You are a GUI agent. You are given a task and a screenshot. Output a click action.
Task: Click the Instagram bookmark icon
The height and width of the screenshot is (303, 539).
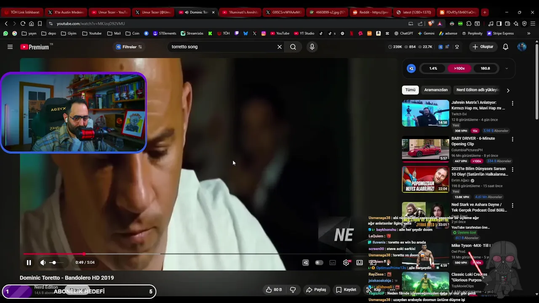tap(264, 33)
